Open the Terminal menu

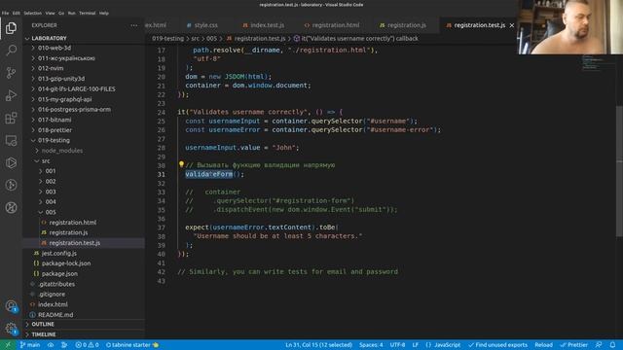point(87,13)
